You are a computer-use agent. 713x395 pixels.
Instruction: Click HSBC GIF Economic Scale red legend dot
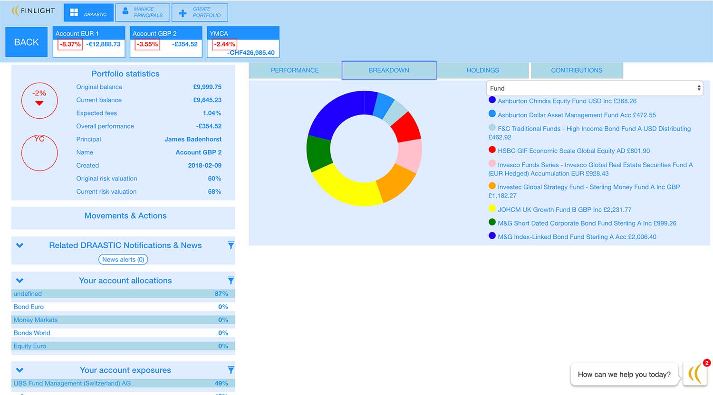coord(492,150)
